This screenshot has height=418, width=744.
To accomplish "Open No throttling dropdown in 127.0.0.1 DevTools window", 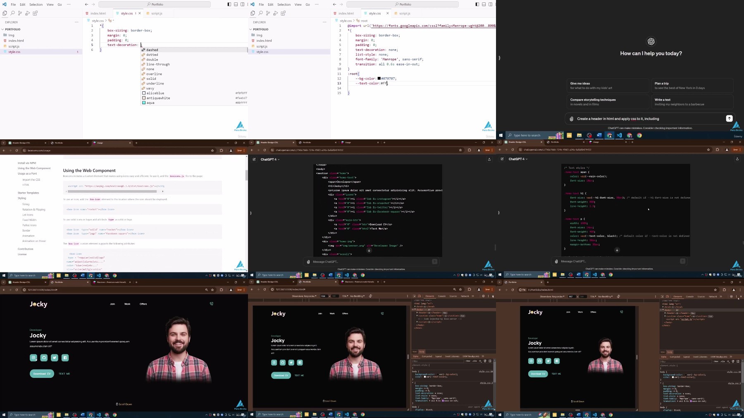I will 358,296.
